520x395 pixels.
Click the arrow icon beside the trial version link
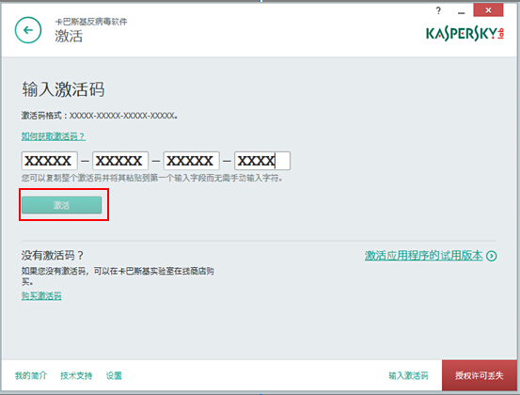(492, 256)
